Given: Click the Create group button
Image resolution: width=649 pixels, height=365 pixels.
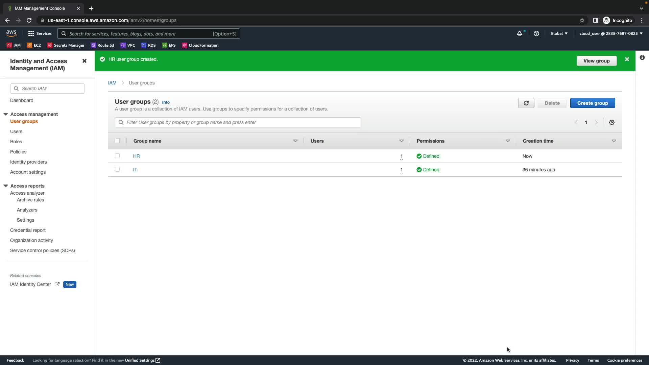Looking at the screenshot, I should click(x=592, y=103).
